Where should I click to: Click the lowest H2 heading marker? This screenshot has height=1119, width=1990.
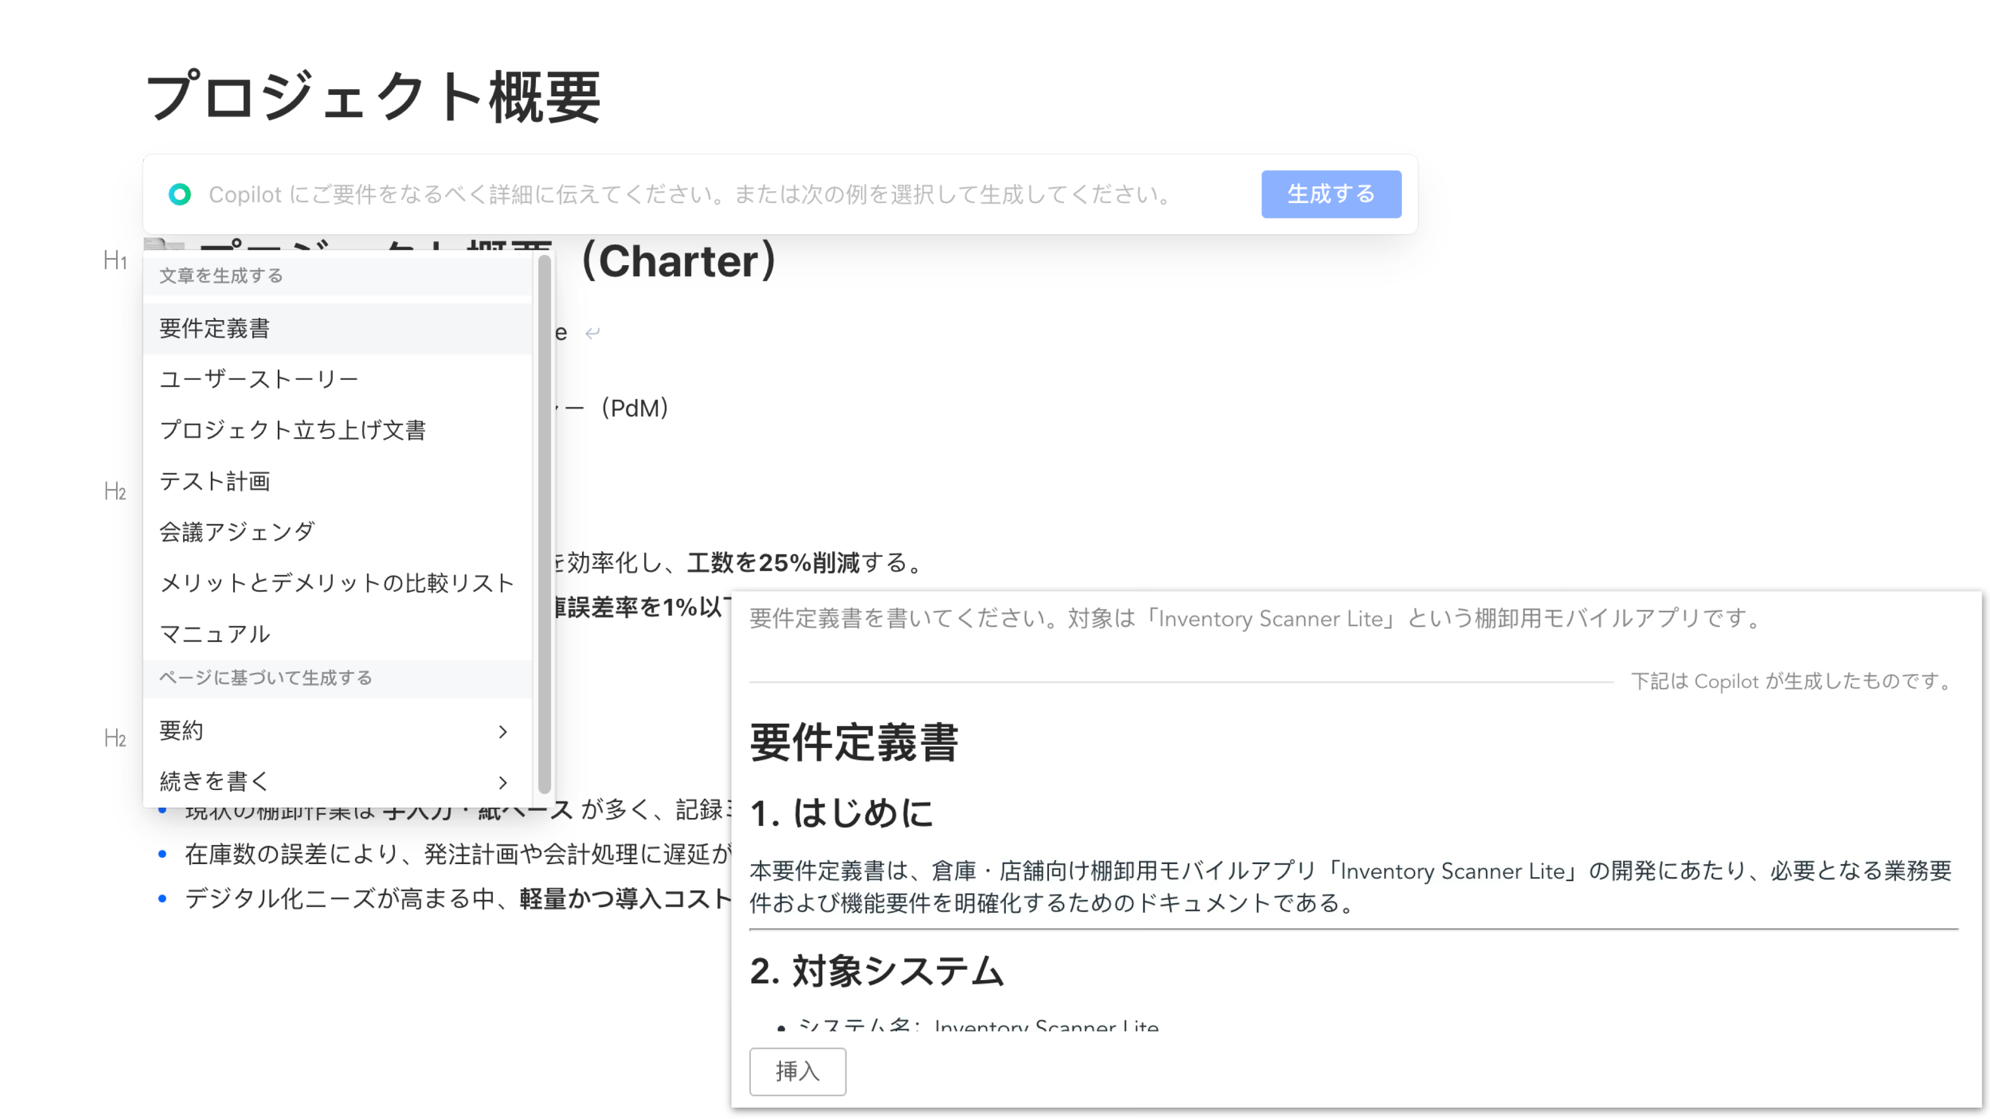(116, 738)
